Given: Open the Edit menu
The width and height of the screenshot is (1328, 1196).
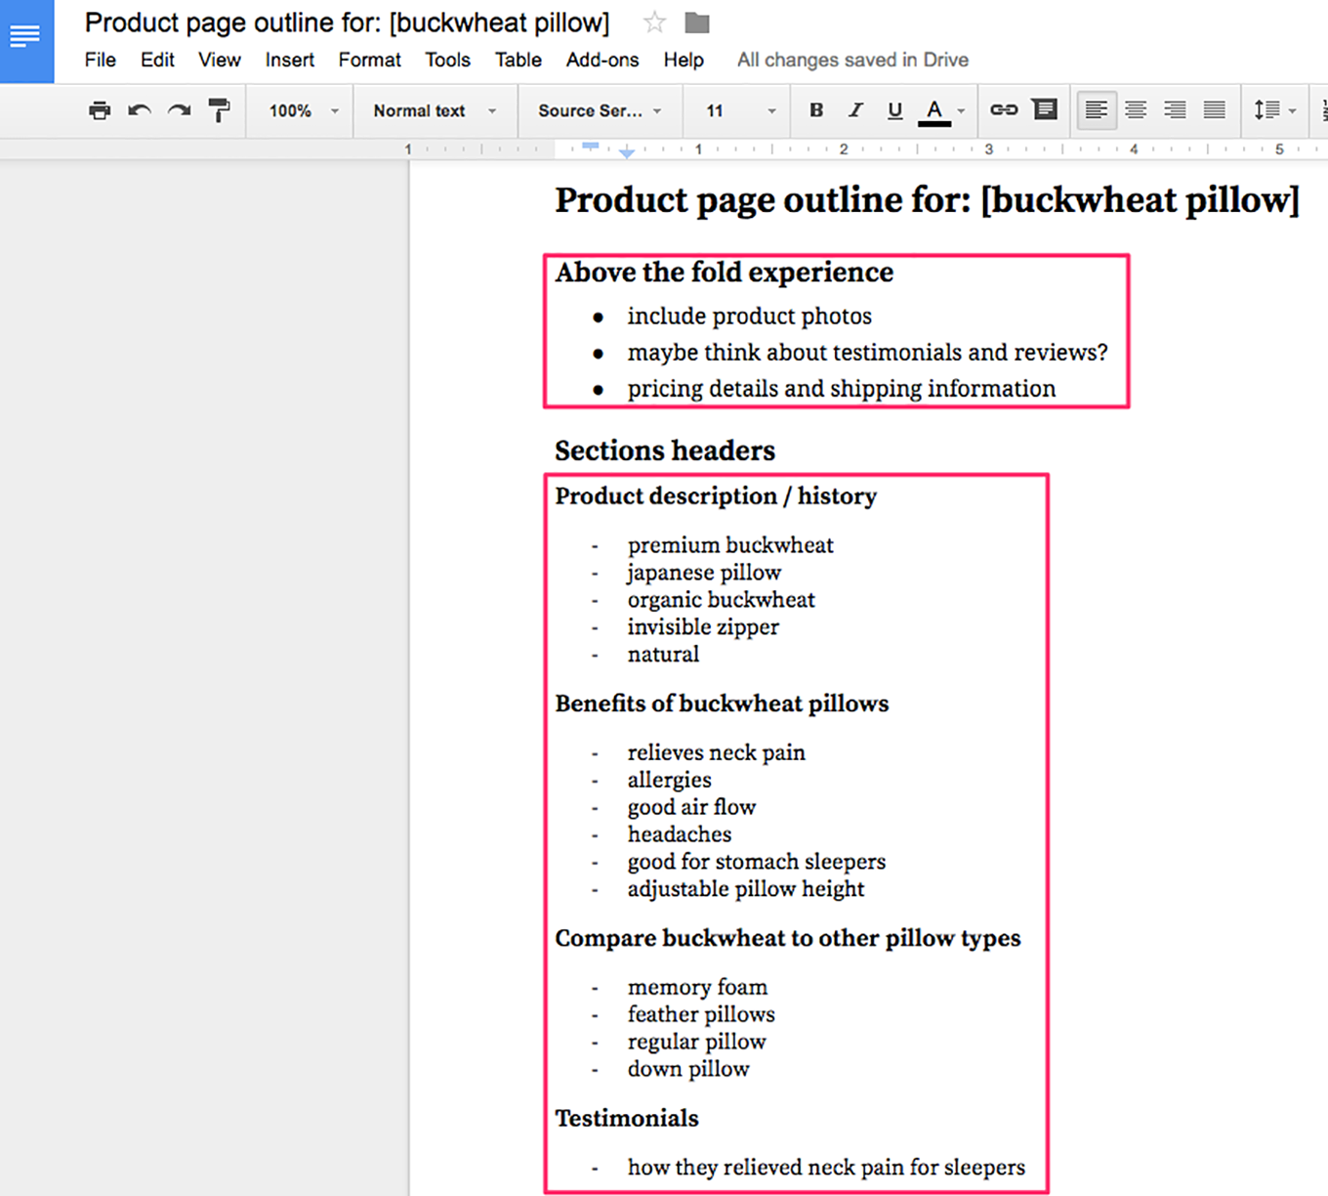Looking at the screenshot, I should pyautogui.click(x=157, y=60).
